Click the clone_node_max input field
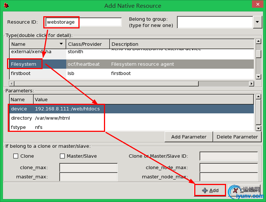Image resolution: width=266 pixels, height=202 pixels. [x=229, y=168]
